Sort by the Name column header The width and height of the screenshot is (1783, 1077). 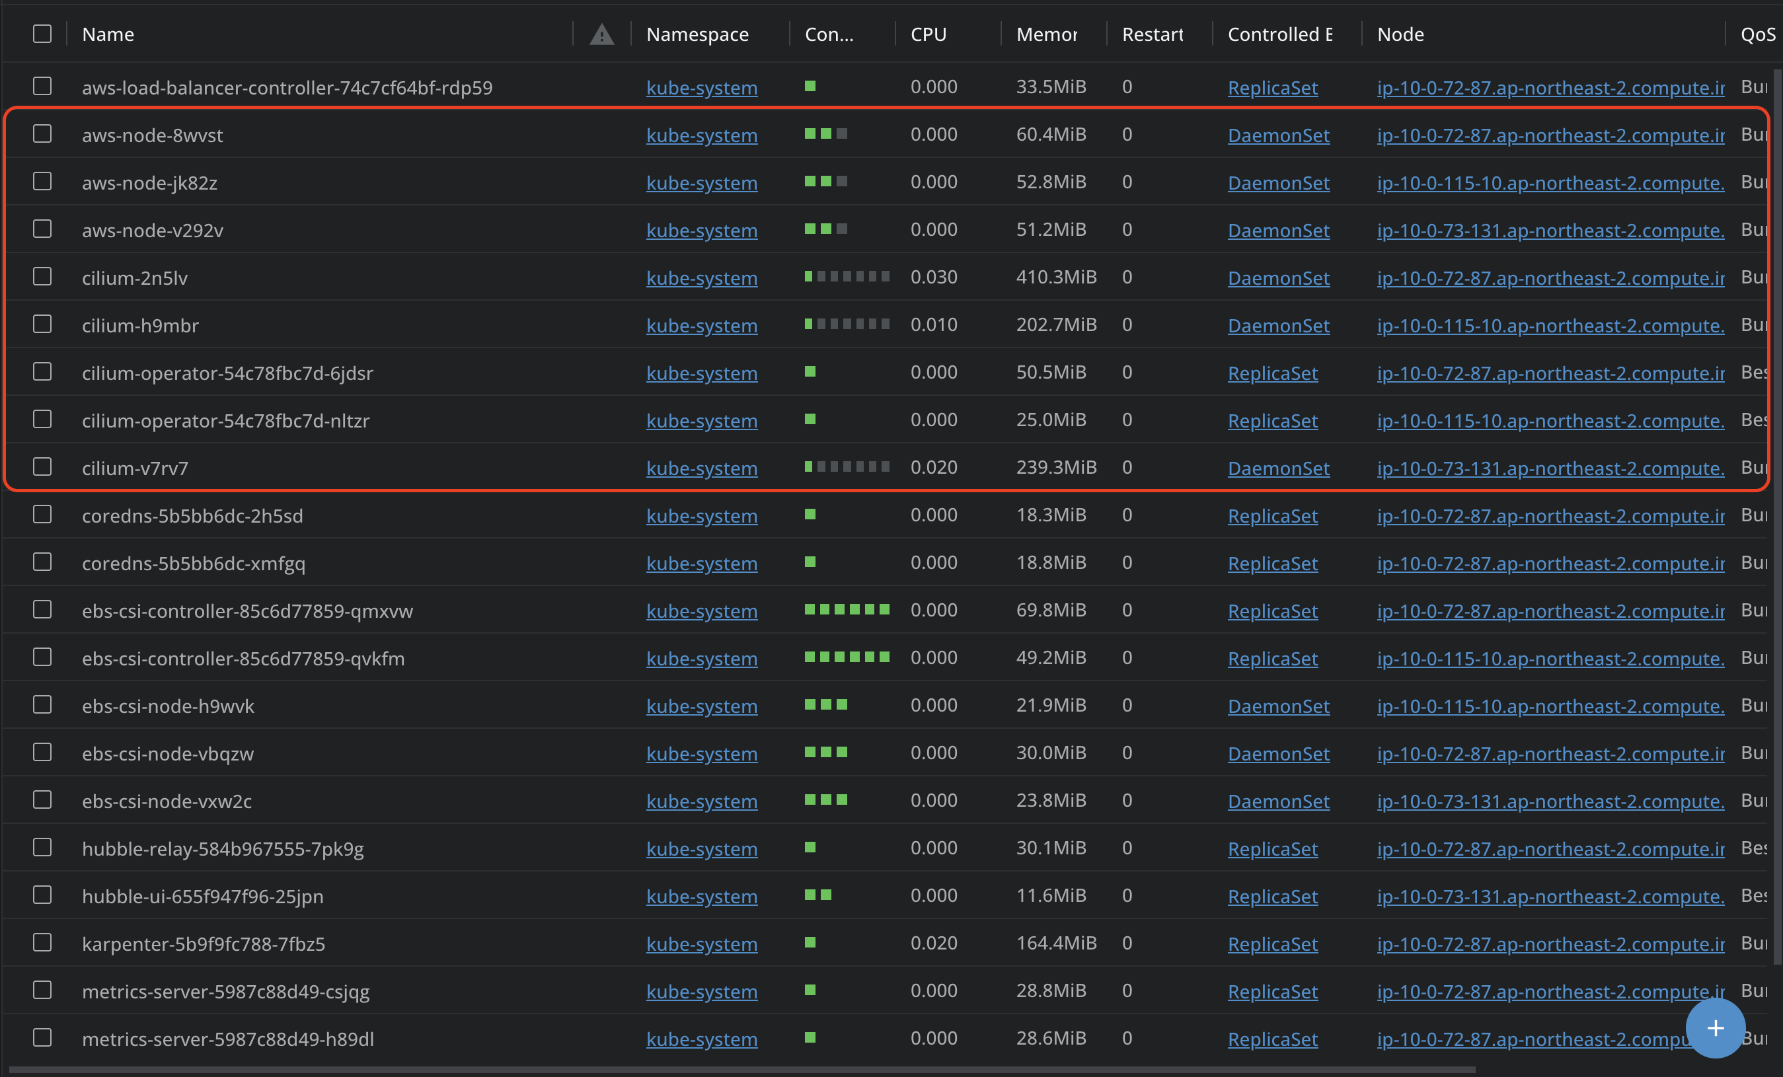[108, 34]
